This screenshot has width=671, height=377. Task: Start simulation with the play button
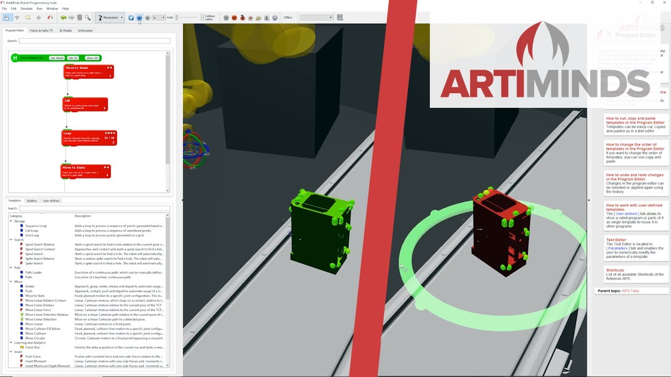click(x=139, y=17)
